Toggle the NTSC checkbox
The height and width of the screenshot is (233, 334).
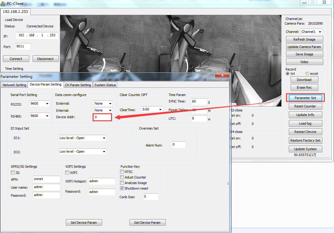pos(122,172)
